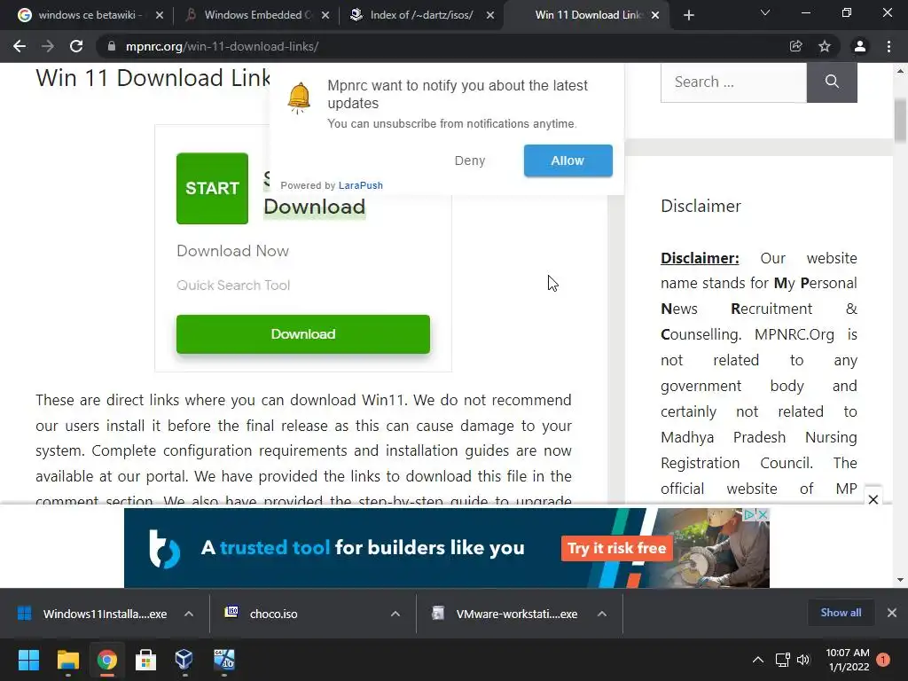The width and height of the screenshot is (908, 681).
Task: Open downloaded Windows11Installa...exe file
Action: pos(92,614)
